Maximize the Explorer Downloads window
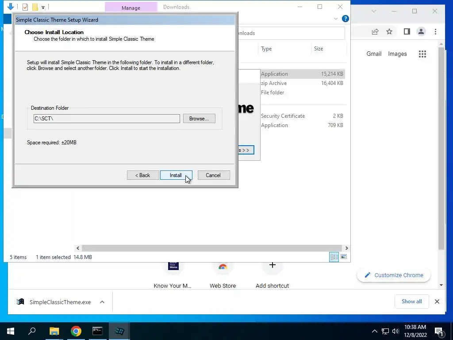 tap(320, 7)
